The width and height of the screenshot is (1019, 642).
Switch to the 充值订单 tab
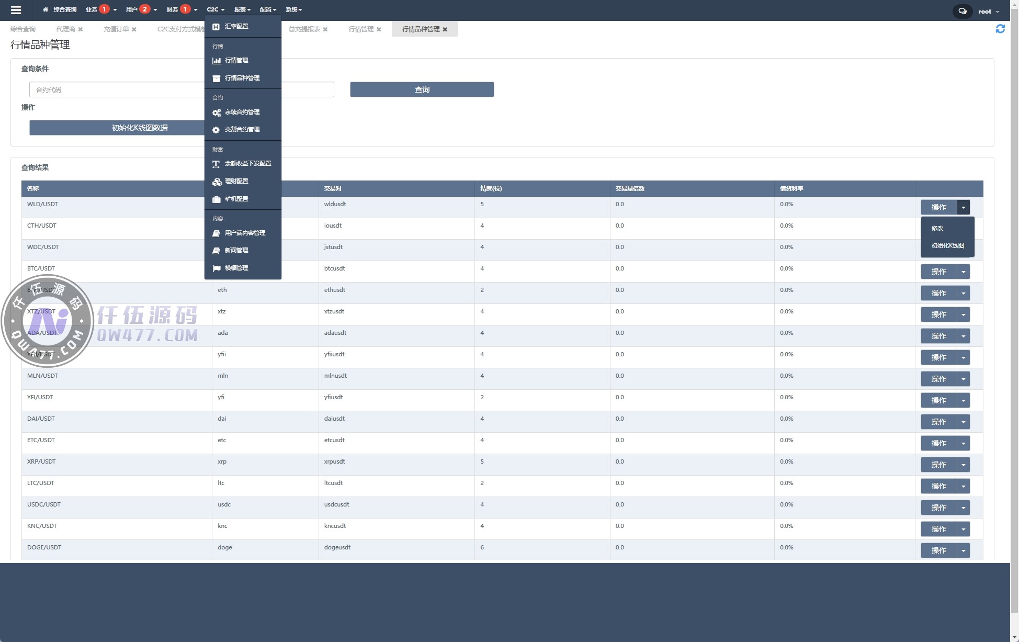116,29
